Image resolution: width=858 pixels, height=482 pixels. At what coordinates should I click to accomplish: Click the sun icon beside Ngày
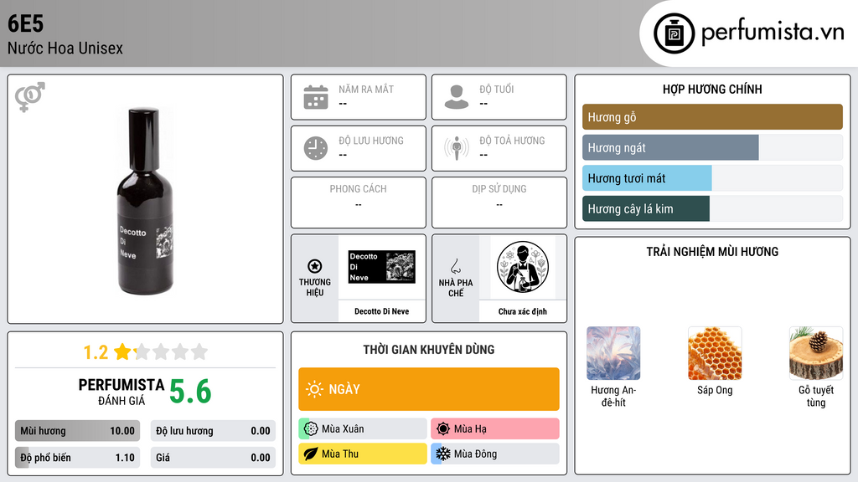point(314,389)
